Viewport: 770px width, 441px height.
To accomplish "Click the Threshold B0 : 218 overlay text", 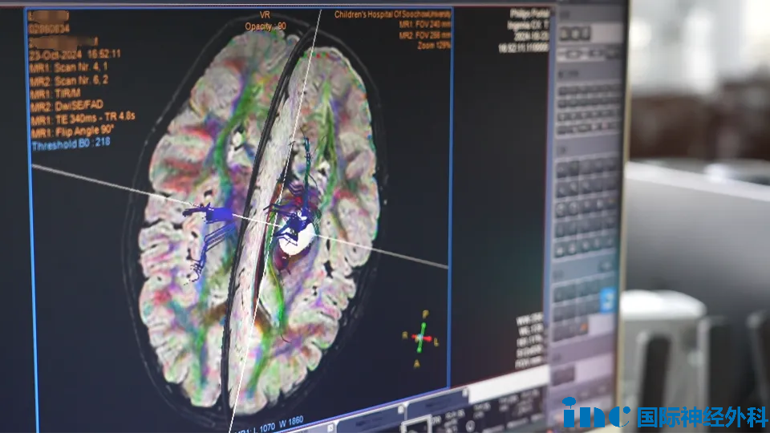I will click(71, 143).
